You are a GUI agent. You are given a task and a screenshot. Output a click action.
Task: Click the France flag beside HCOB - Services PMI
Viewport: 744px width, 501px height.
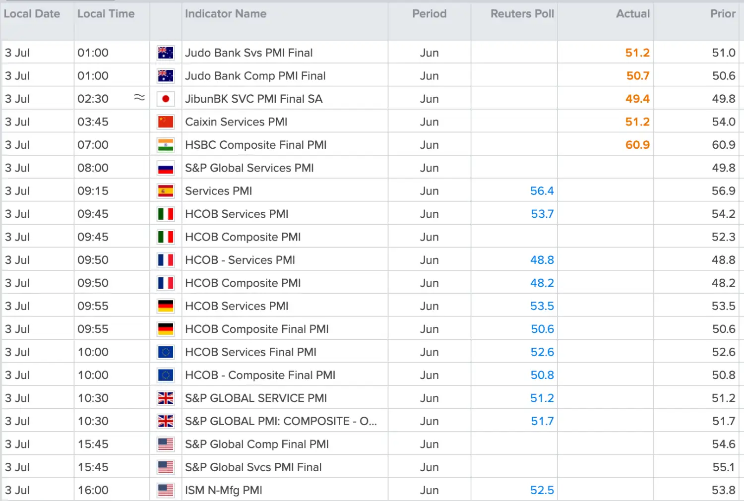[166, 260]
